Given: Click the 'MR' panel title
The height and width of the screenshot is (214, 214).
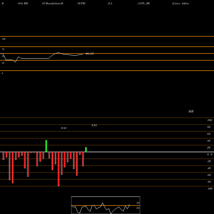Looking at the screenshot, I should pos(191,111).
